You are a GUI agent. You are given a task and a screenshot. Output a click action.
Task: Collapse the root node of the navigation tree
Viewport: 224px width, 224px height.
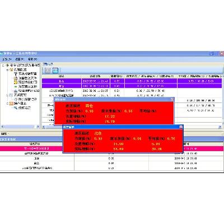pos(3,66)
